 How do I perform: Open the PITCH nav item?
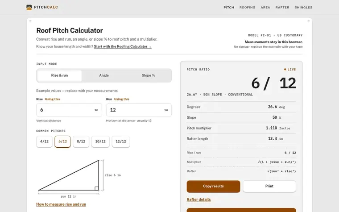[x=229, y=7]
